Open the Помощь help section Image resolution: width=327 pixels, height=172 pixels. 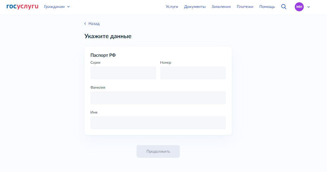(267, 7)
